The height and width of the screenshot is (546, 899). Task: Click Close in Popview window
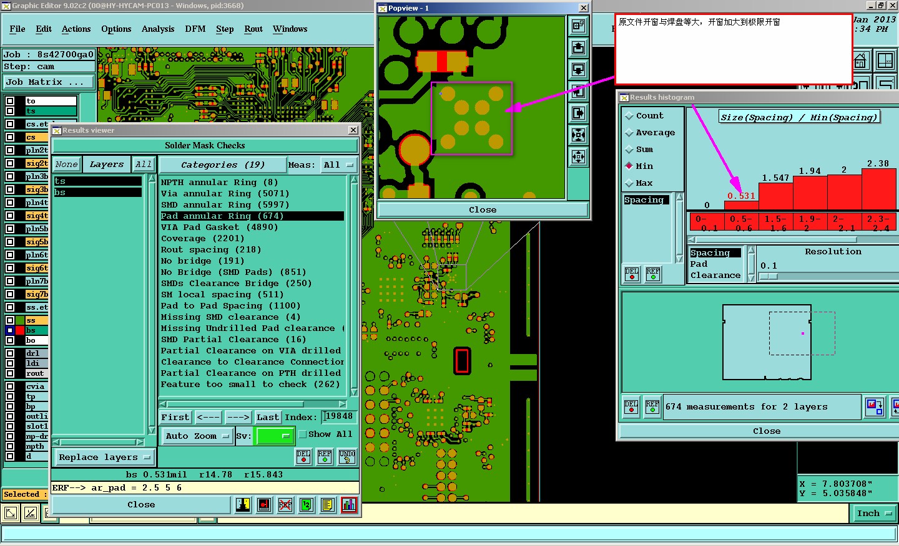[483, 210]
